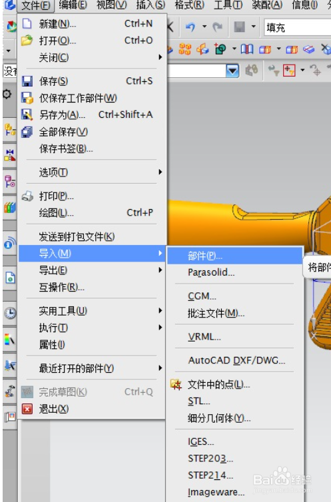This screenshot has width=331, height=502.
Task: Click the redo arrow icon
Action: click(218, 27)
